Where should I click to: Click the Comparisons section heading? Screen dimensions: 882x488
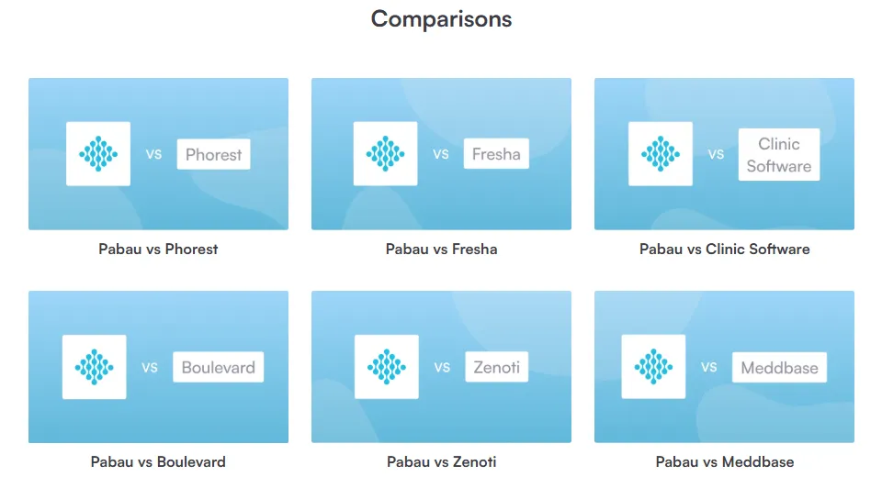tap(441, 18)
